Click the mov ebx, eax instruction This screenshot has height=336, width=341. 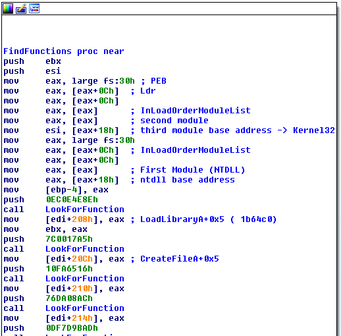pos(45,229)
